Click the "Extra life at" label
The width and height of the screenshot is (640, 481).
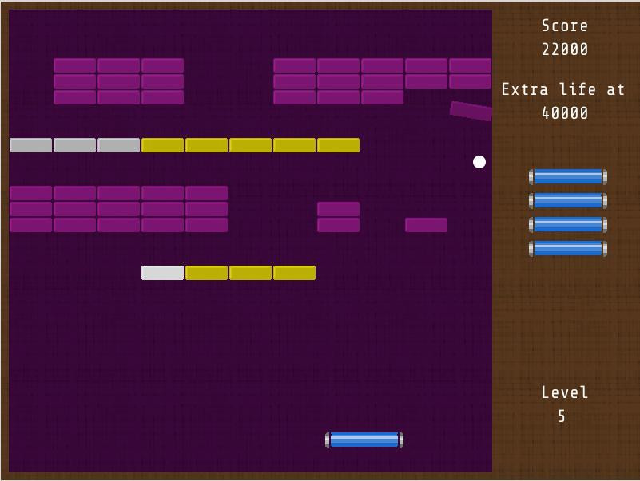(563, 89)
